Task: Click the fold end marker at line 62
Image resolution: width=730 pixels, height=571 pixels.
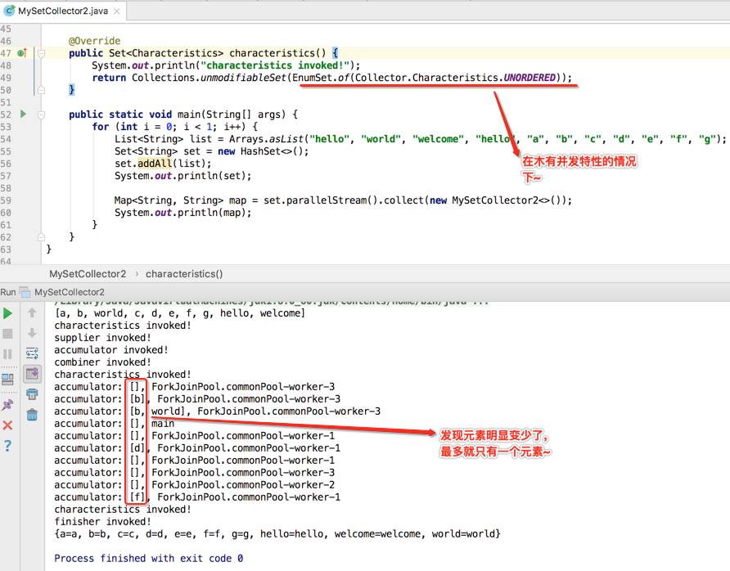Action: tap(41, 237)
